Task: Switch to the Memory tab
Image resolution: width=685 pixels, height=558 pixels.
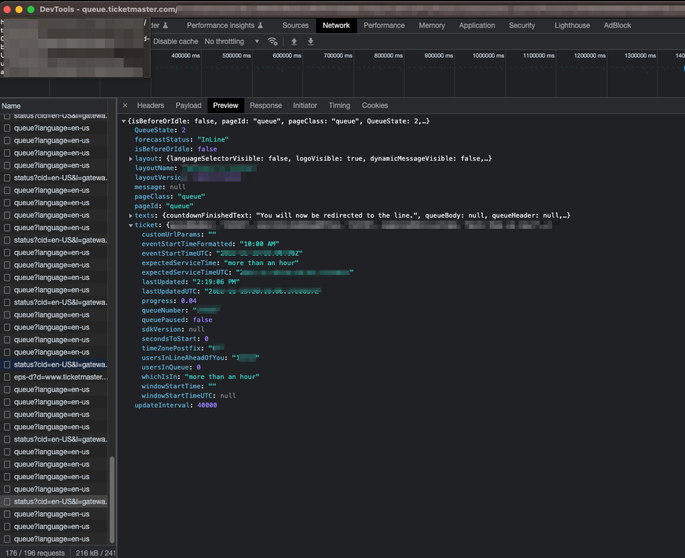Action: pyautogui.click(x=432, y=25)
